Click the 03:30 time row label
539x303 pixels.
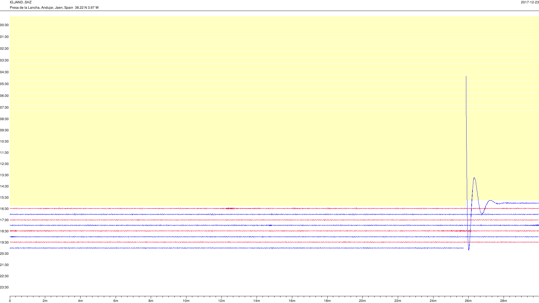pos(4,60)
